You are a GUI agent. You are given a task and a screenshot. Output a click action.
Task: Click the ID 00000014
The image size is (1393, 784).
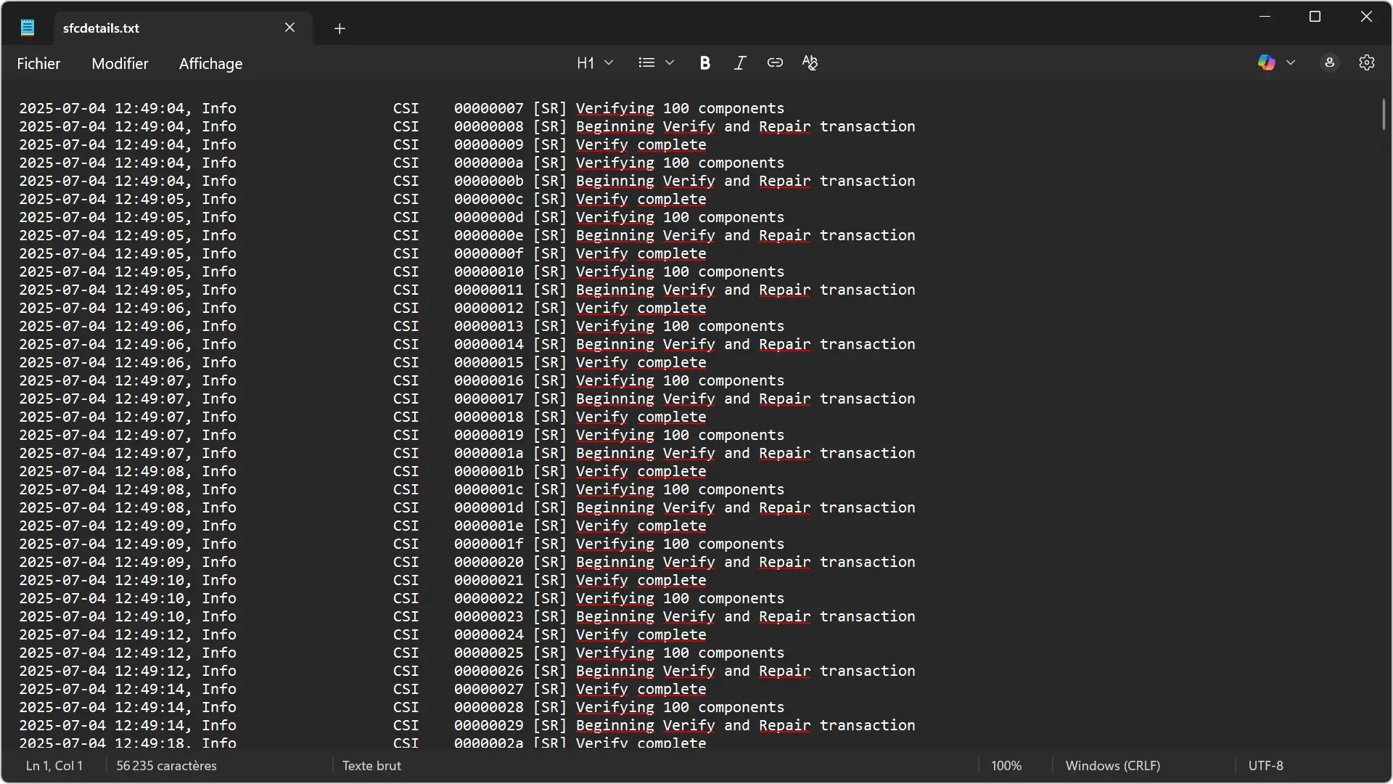click(x=488, y=344)
